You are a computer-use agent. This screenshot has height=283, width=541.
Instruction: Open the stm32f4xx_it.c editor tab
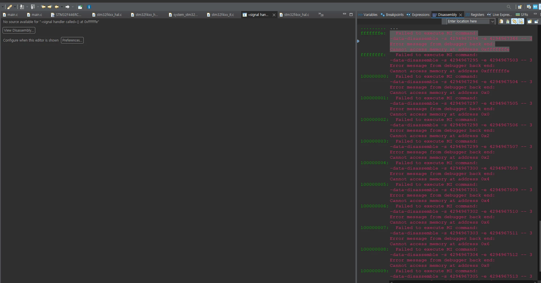(x=220, y=15)
